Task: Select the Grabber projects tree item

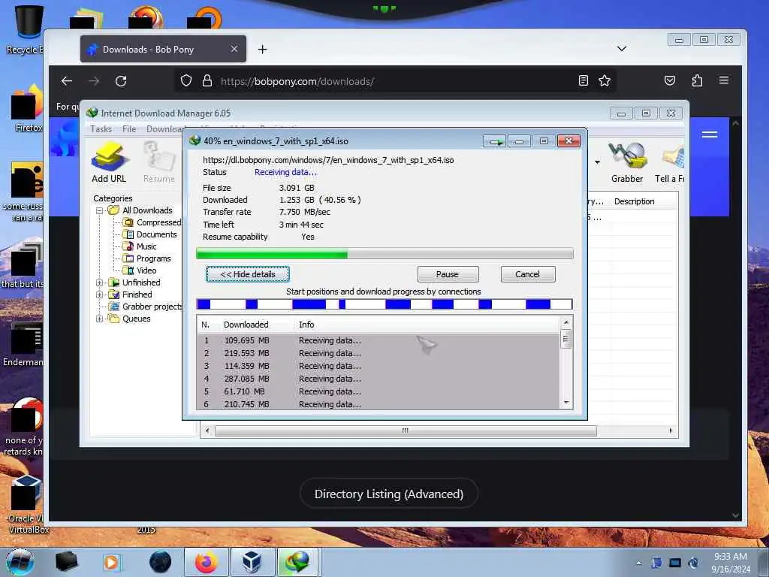Action: click(x=145, y=307)
